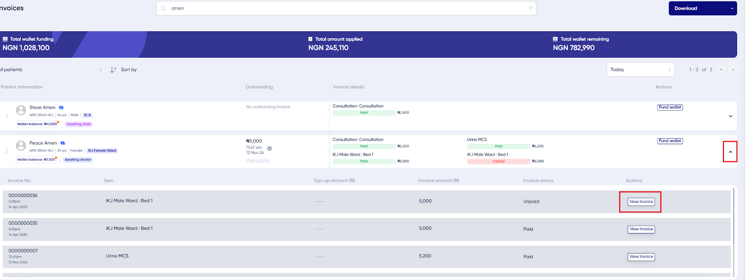Image resolution: width=745 pixels, height=280 pixels.
Task: Collapse Peace Amen's invoice row chevron
Action: (x=730, y=152)
